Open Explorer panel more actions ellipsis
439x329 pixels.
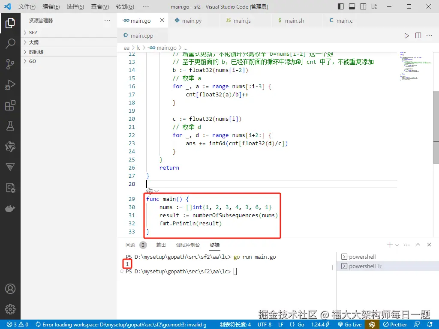107,21
